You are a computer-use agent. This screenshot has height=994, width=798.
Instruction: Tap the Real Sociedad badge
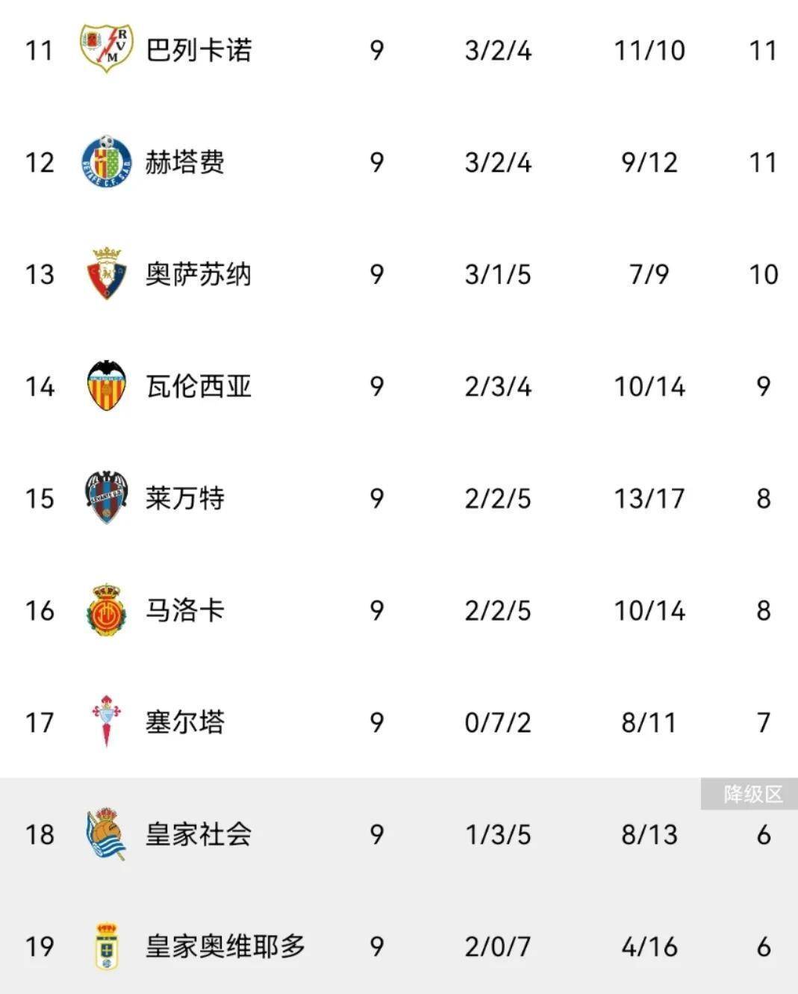pyautogui.click(x=107, y=833)
